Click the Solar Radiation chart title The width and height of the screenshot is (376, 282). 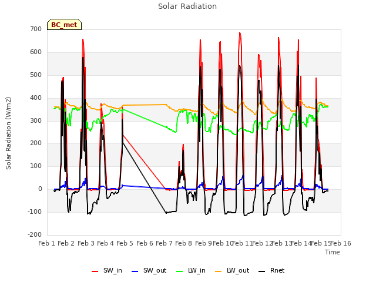coord(187,6)
